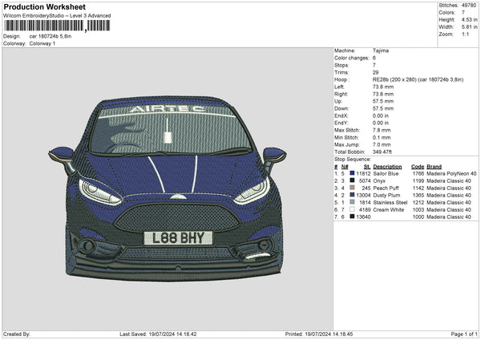The width and height of the screenshot is (481, 340).
Task: Click the Sailor Blue color swatch
Action: coord(352,173)
